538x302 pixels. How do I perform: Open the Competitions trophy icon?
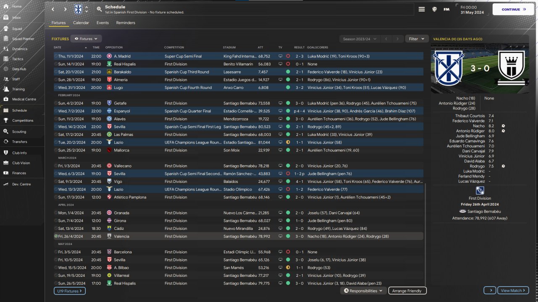tap(6, 120)
